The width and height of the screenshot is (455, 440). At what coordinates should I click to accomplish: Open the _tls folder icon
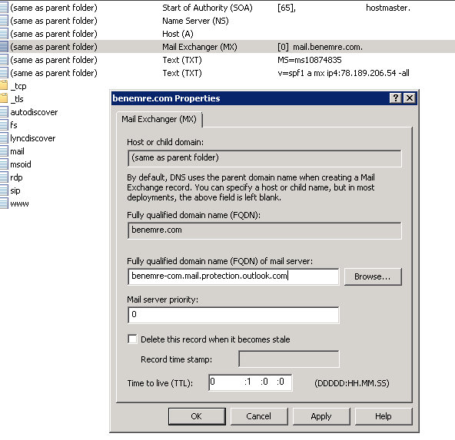pyautogui.click(x=4, y=99)
